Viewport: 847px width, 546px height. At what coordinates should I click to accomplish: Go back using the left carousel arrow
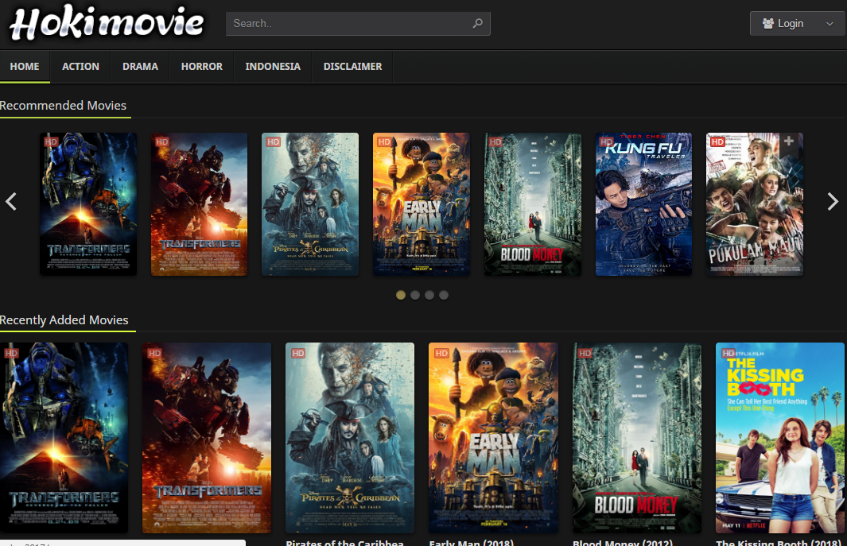coord(12,202)
